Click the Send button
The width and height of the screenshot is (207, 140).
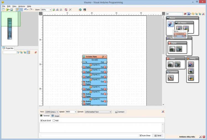pos(158,136)
